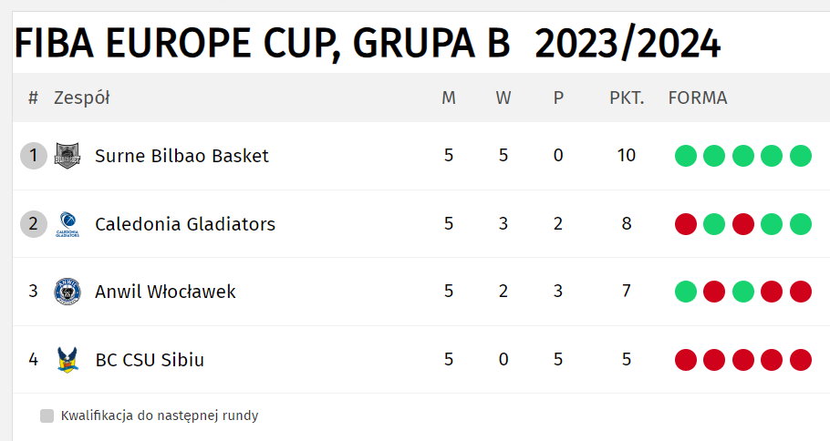Click Bilbao's first green form dot
The height and width of the screenshot is (441, 830).
point(686,156)
